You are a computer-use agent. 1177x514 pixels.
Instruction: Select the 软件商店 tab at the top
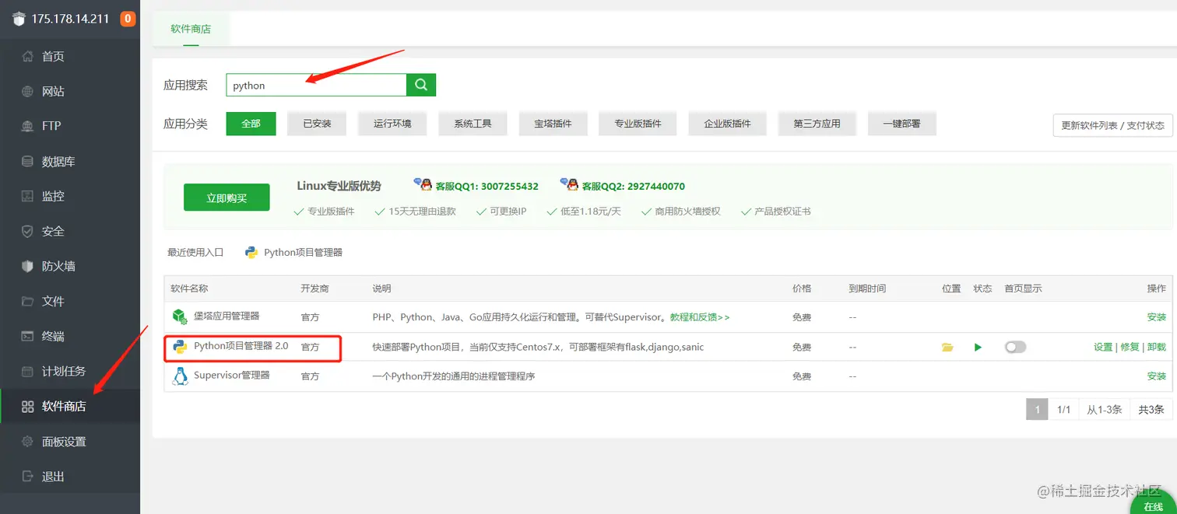tap(191, 29)
